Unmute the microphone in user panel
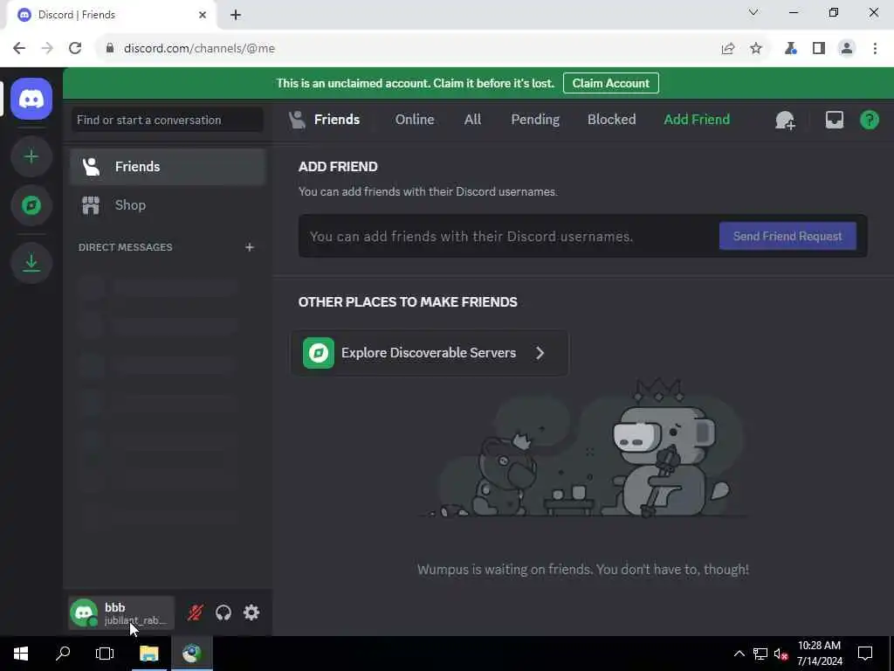 point(195,612)
